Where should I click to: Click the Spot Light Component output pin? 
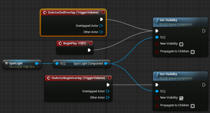click(106, 63)
